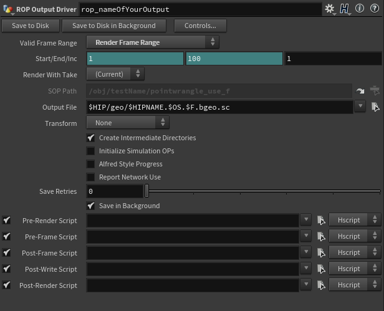Expand the Post-Write Script preset arrow
The image size is (384, 311).
pos(306,268)
